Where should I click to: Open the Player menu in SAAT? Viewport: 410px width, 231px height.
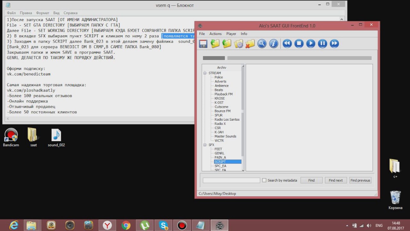(231, 34)
